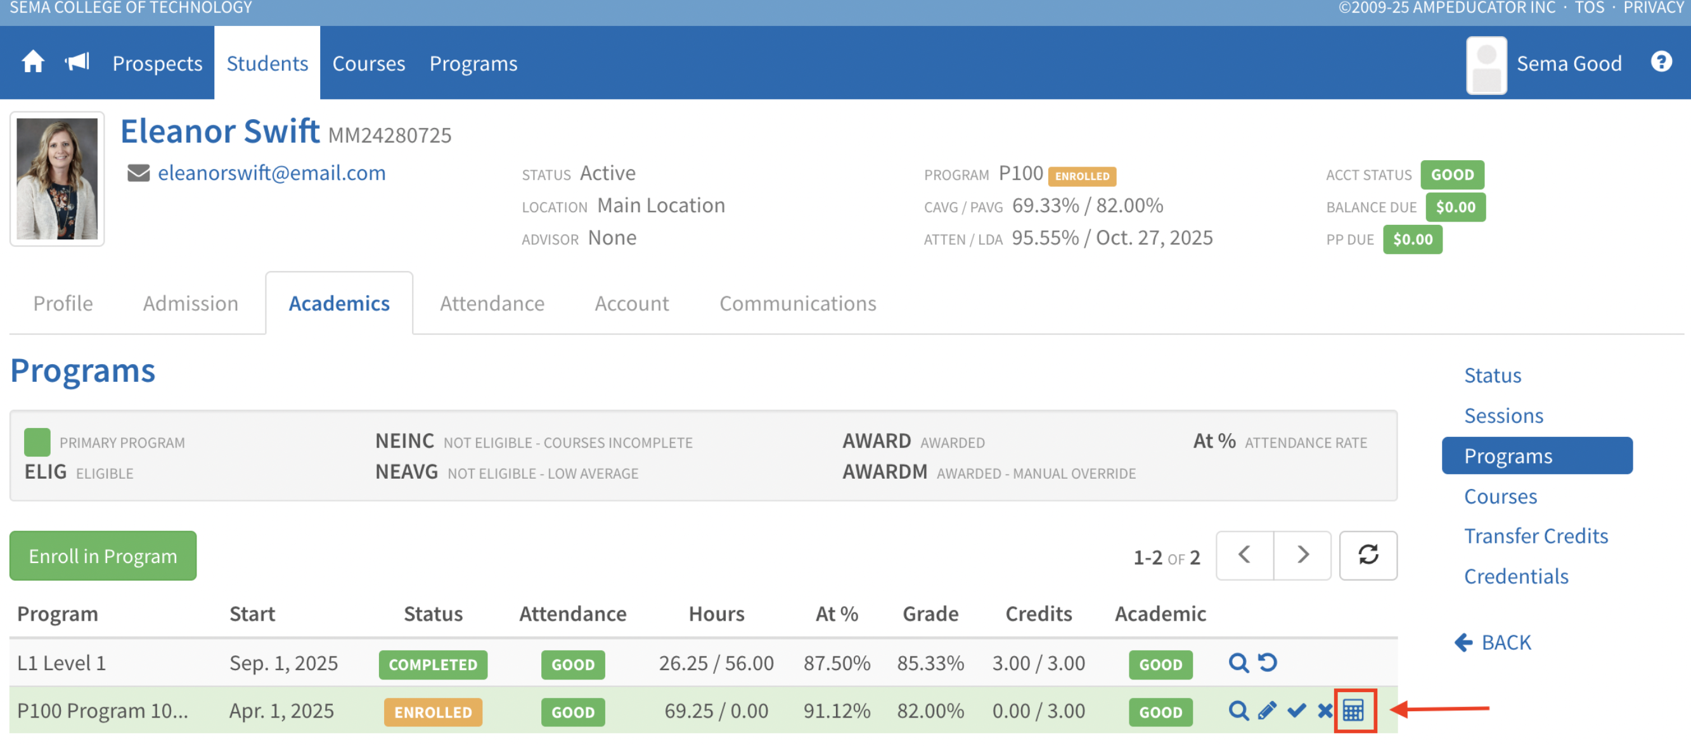The width and height of the screenshot is (1691, 746).
Task: Click the refresh programs list button
Action: click(x=1367, y=555)
